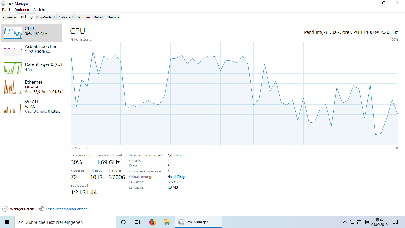Select the Datenträger 0 graph thumbnail

(13, 68)
